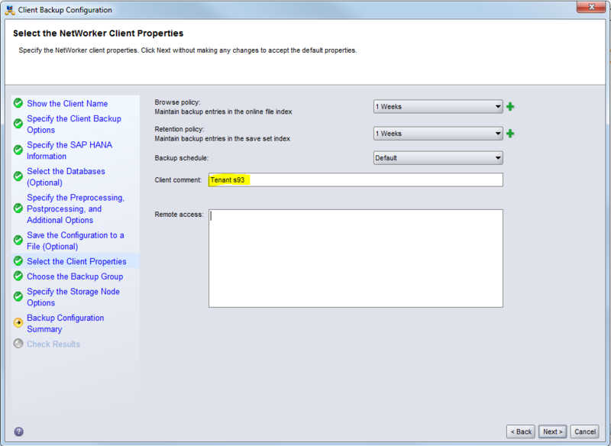Expand the Backup schedule dropdown

[438, 158]
